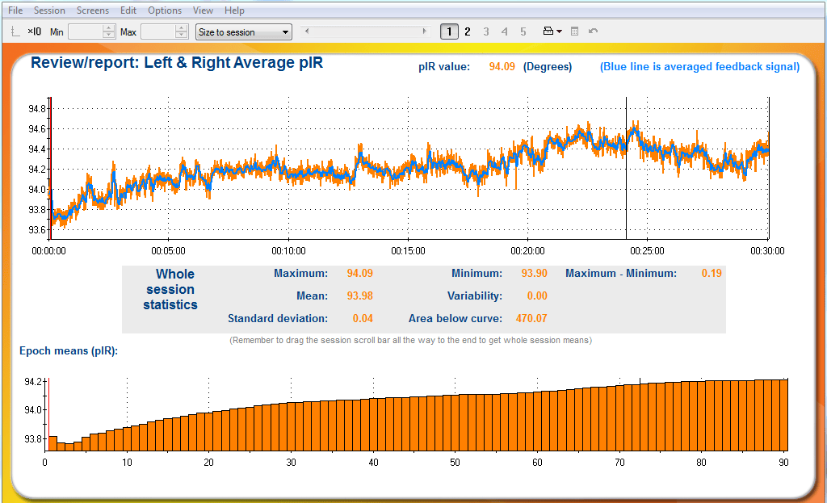Click the printer icon in toolbar
Screen dimensions: 827x503
click(548, 31)
